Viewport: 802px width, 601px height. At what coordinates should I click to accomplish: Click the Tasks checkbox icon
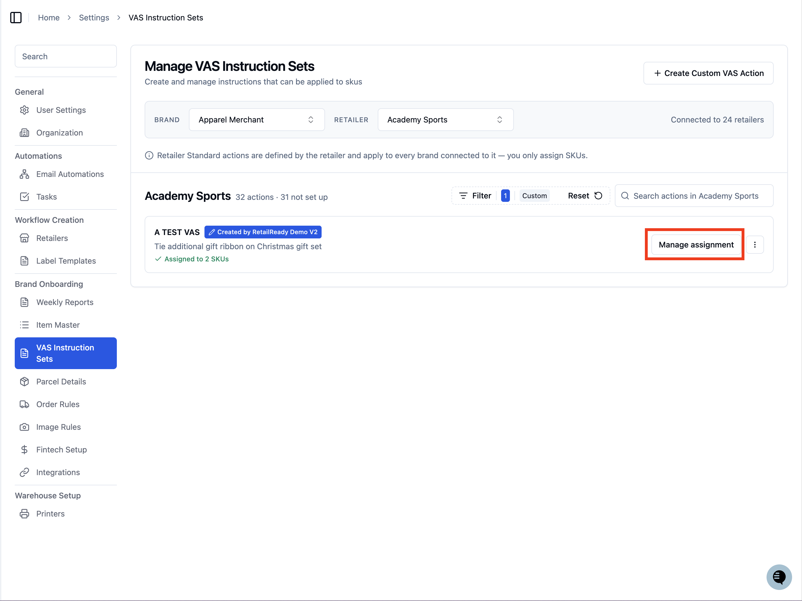(24, 197)
